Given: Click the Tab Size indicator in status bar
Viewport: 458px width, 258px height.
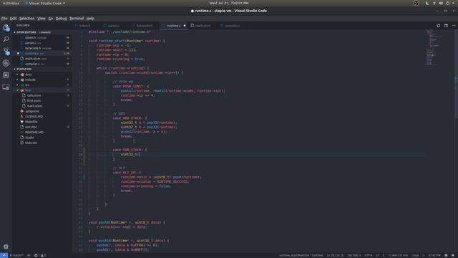Looking at the screenshot, I should pos(354,255).
